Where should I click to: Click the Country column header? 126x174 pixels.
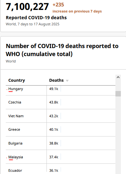pyautogui.click(x=17, y=80)
